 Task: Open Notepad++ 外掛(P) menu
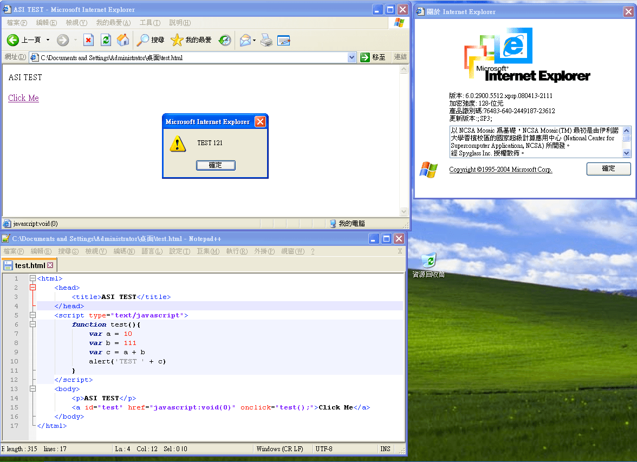point(264,251)
